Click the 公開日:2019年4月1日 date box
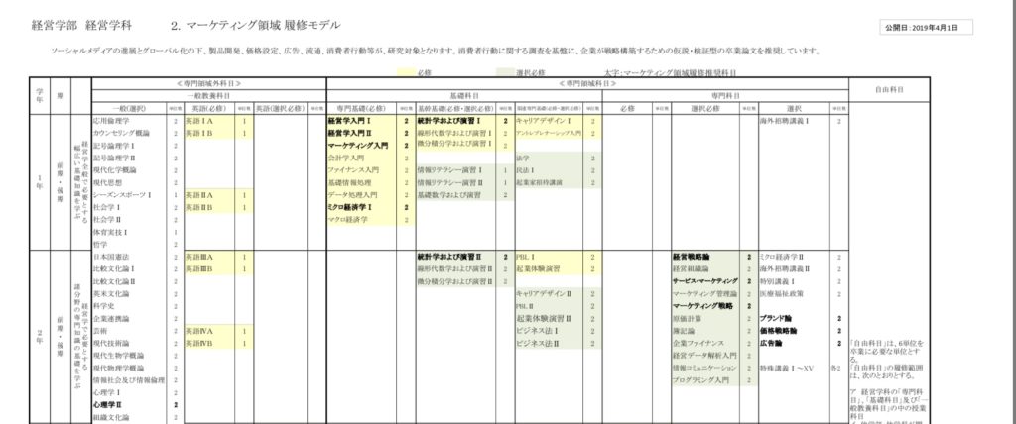The height and width of the screenshot is (424, 1016). pos(927,28)
